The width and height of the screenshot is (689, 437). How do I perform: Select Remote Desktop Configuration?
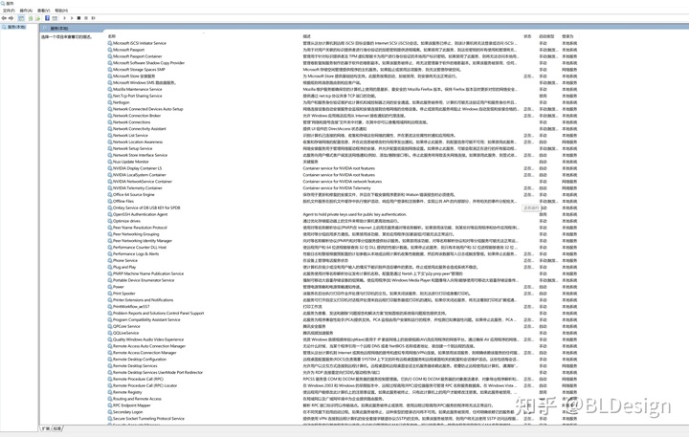click(140, 360)
